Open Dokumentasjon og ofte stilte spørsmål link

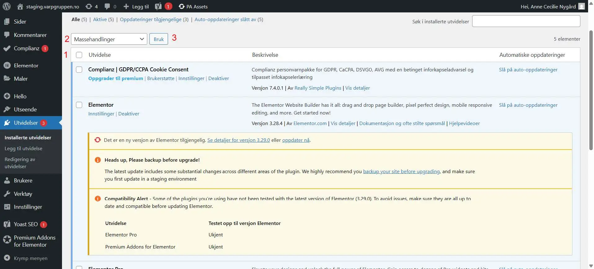point(402,123)
